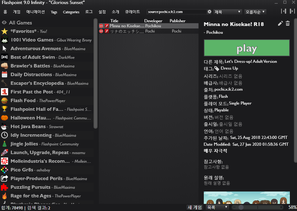Screen dimensions: 297x211
Task: Click Brawler's Battles fist icon
Action: pyautogui.click(x=5, y=66)
